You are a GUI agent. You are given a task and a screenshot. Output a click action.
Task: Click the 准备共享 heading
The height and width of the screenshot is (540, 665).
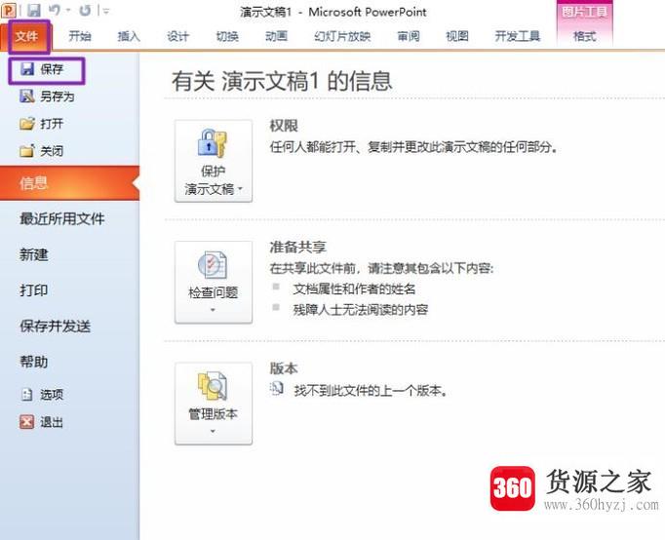click(x=297, y=247)
